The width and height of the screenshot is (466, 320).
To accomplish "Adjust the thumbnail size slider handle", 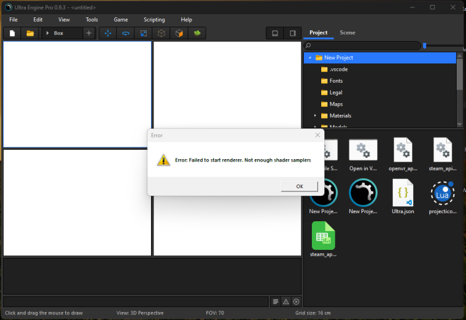I will [x=424, y=45].
